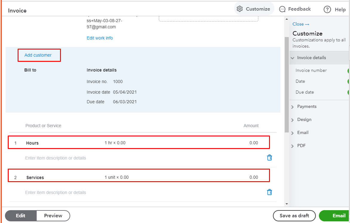Close the Customize panel
Image resolution: width=350 pixels, height=223 pixels.
click(301, 24)
